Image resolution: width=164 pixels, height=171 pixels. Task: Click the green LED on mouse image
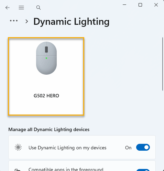pyautogui.click(x=46, y=58)
